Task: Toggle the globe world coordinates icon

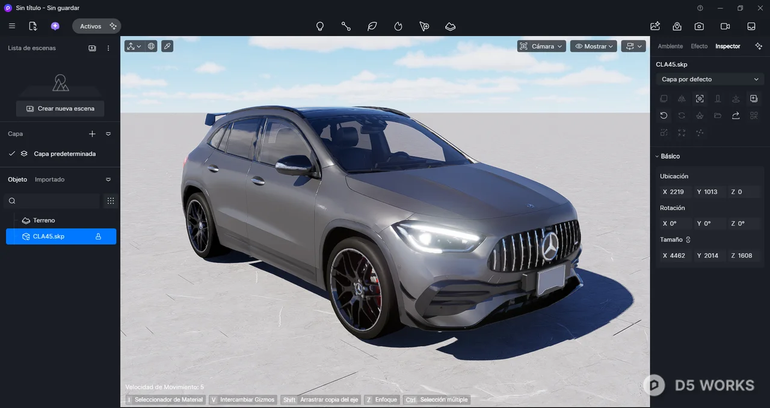Action: 151,46
